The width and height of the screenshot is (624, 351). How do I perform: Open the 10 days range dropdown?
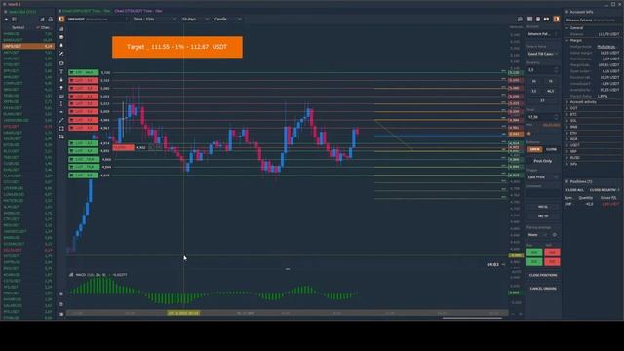coord(195,19)
